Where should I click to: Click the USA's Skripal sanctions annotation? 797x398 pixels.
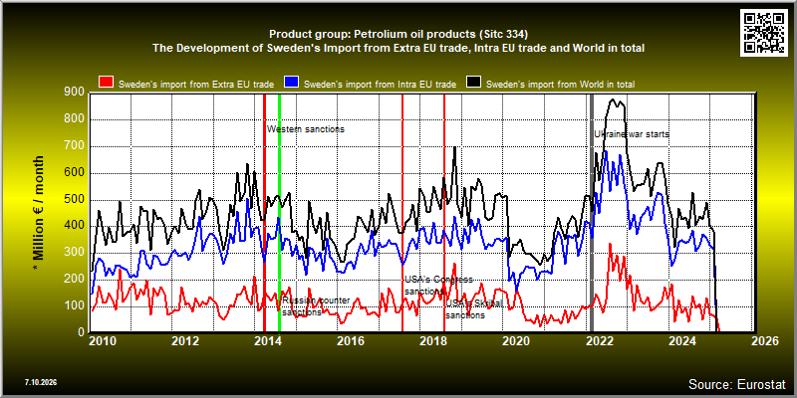coord(474,309)
